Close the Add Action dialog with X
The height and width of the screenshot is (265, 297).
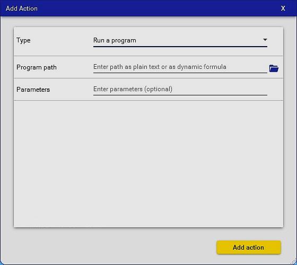click(x=283, y=8)
